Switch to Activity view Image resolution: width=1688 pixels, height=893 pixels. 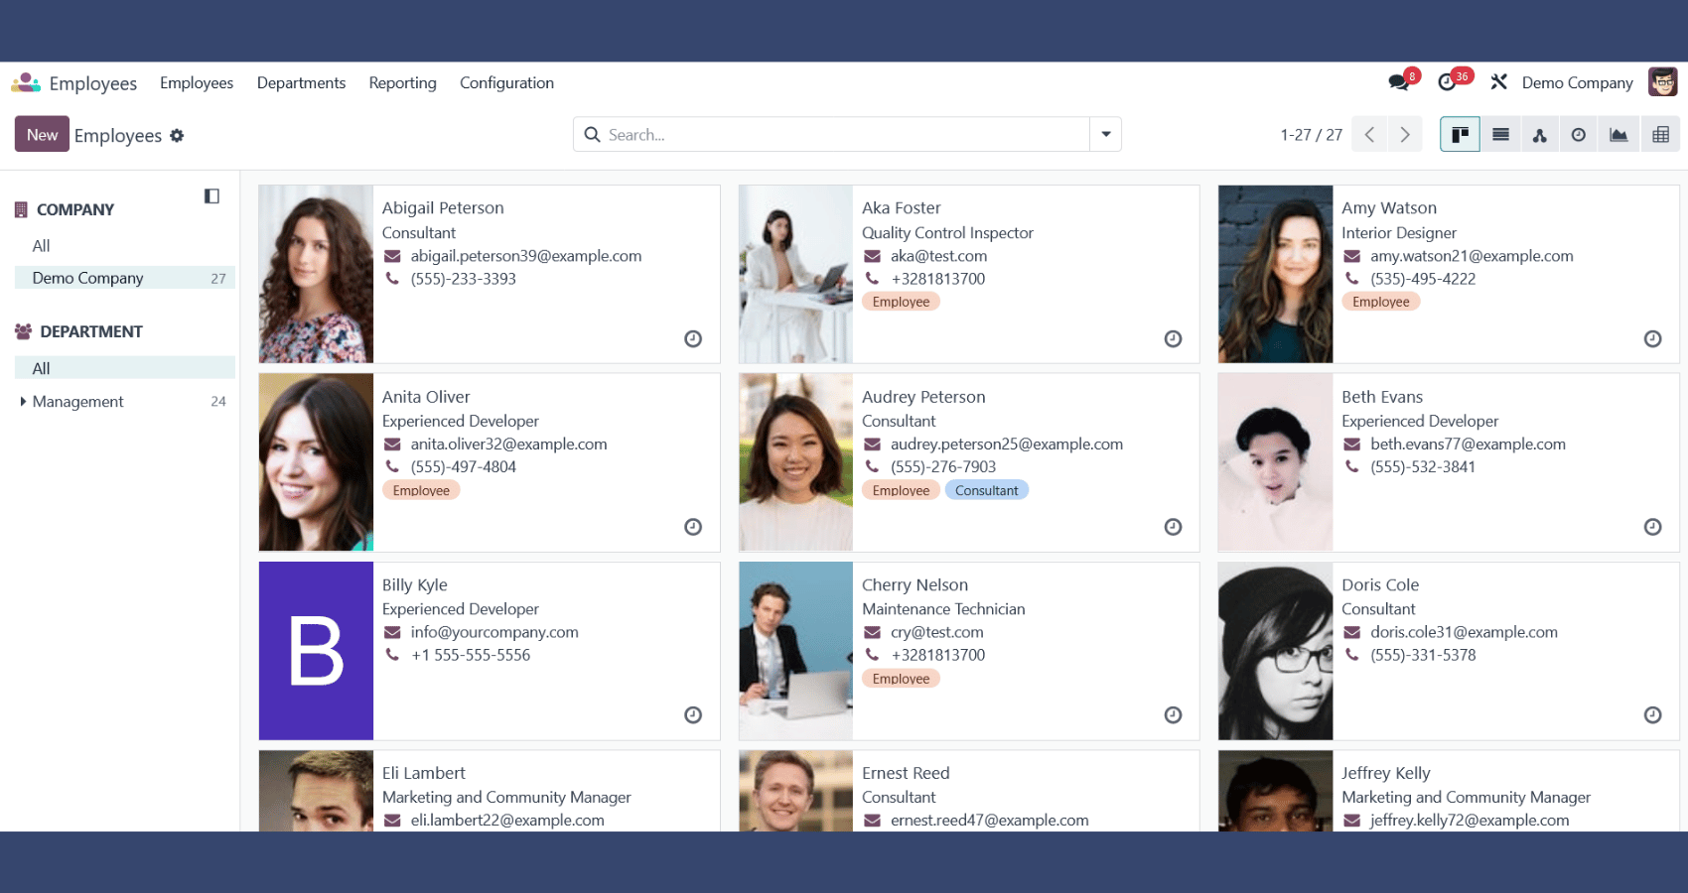[x=1578, y=135]
